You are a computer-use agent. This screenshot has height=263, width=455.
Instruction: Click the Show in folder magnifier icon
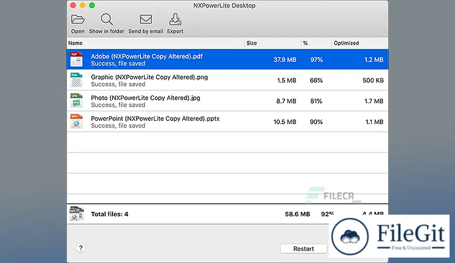(x=107, y=20)
